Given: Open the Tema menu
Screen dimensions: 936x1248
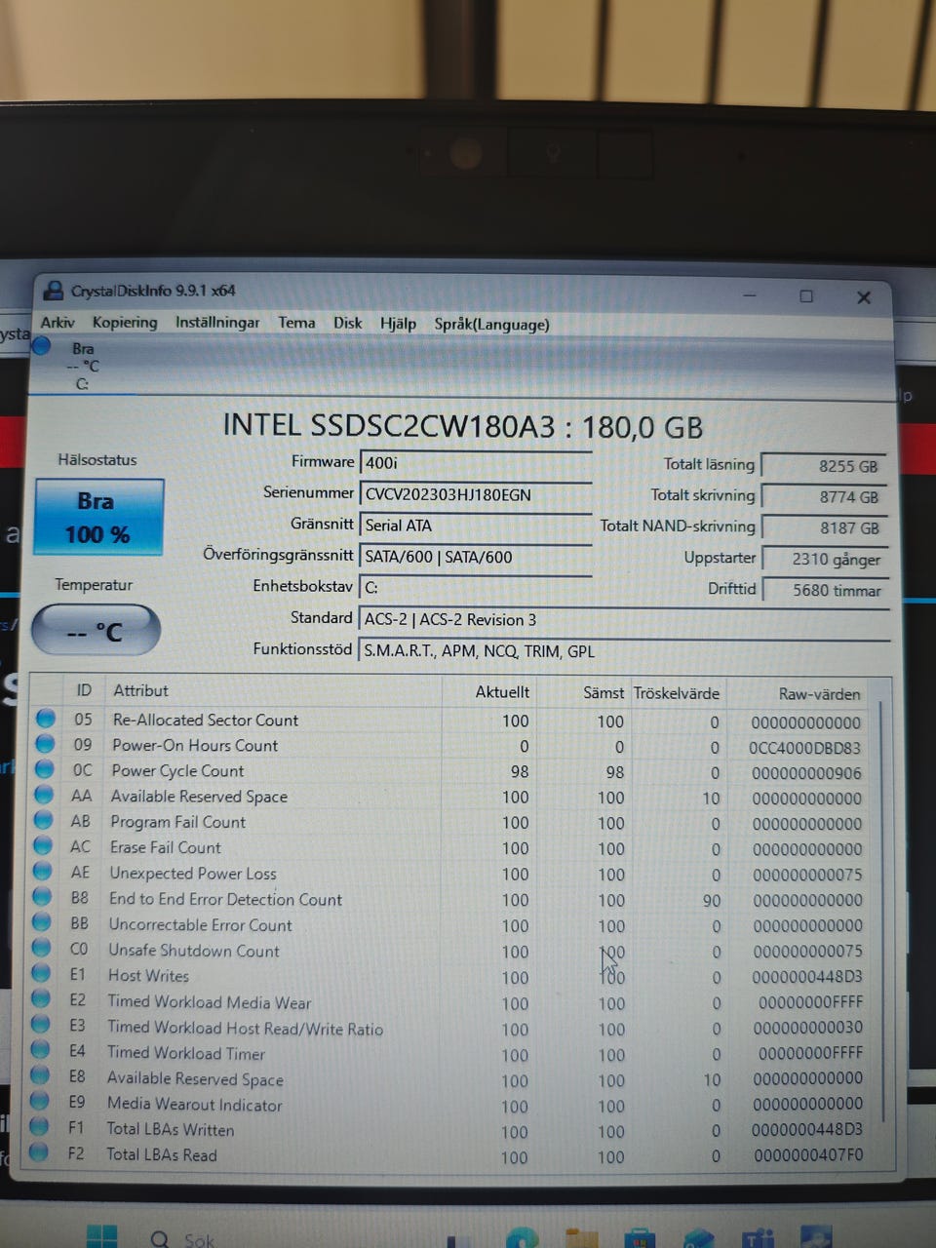Looking at the screenshot, I should 296,322.
